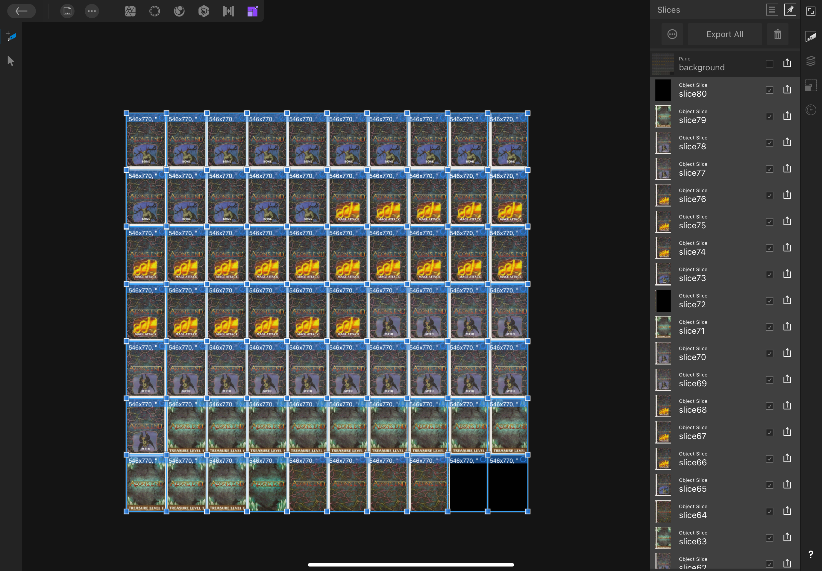
Task: Export slice80 with share icon
Action: 787,89
